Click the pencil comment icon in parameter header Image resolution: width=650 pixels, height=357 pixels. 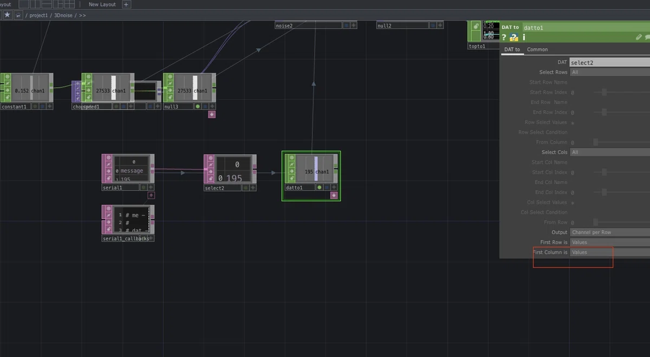639,37
